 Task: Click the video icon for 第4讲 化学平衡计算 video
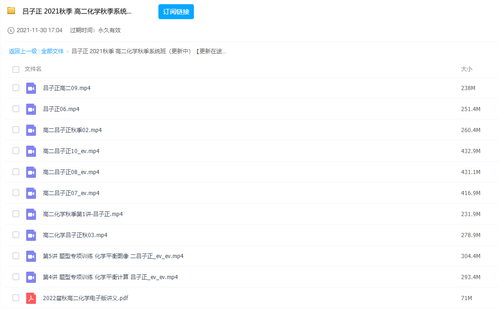coord(31,277)
